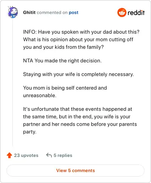Click the '5 replies' label

tap(63, 155)
